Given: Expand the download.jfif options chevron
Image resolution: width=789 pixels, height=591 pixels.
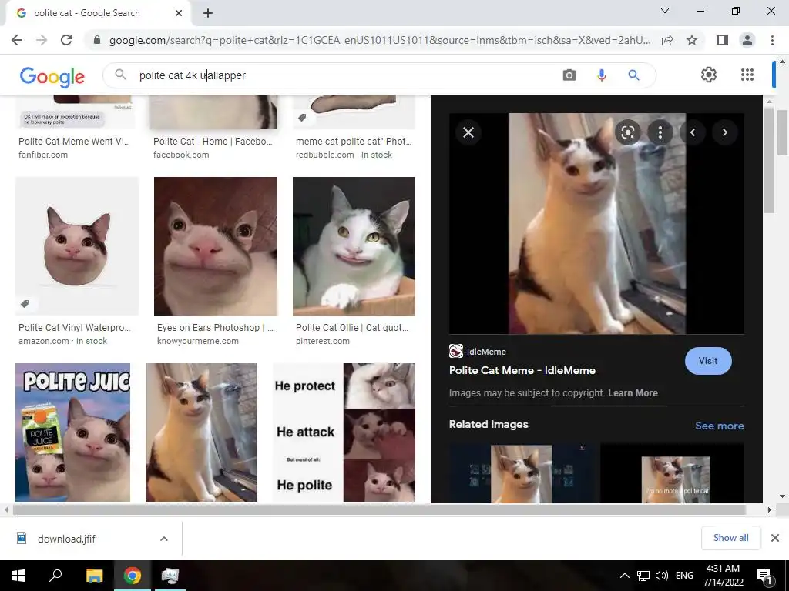Looking at the screenshot, I should tap(164, 539).
